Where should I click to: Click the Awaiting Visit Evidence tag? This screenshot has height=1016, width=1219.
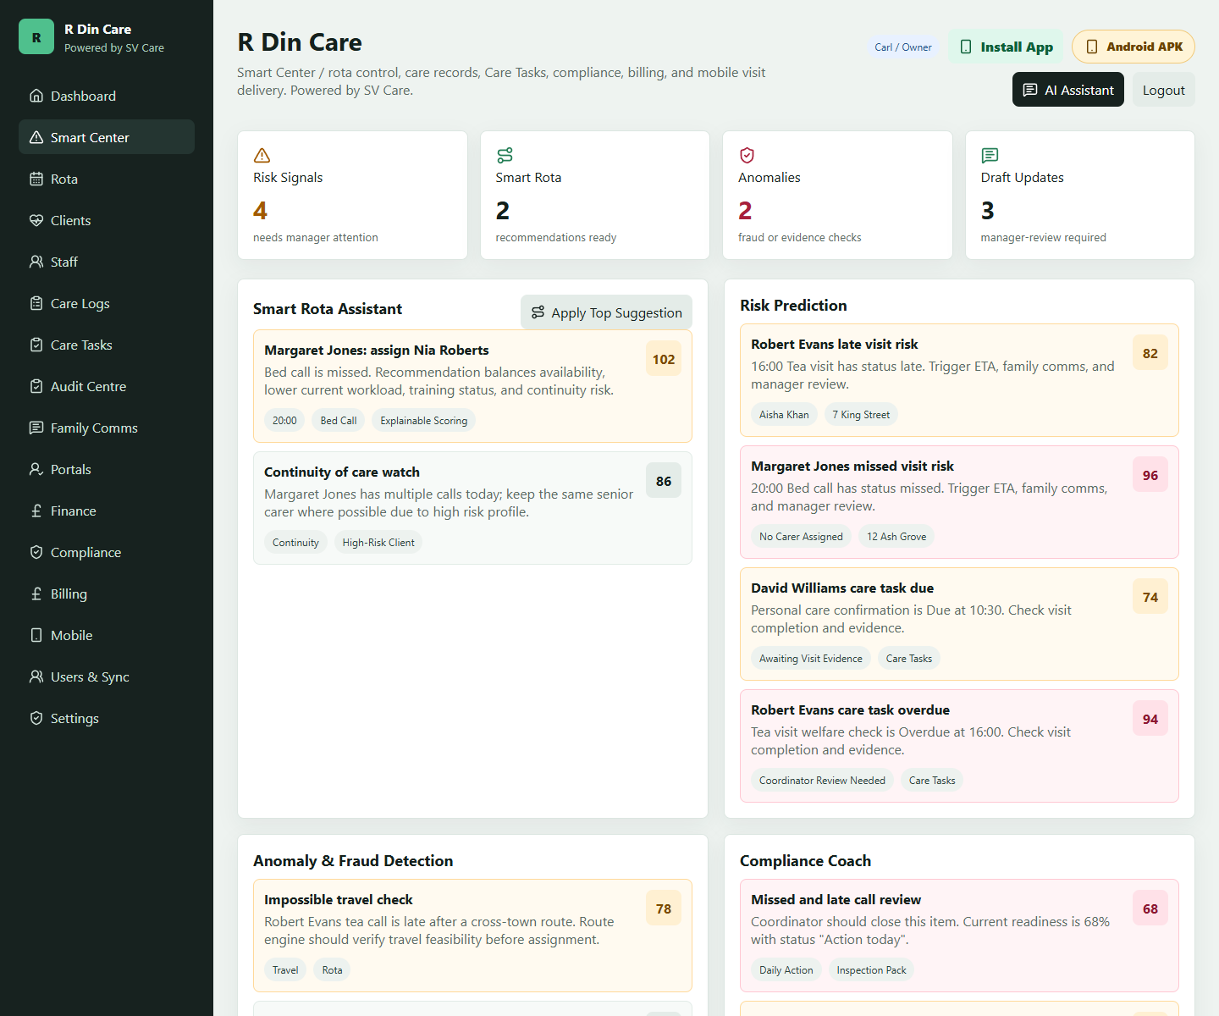click(811, 659)
